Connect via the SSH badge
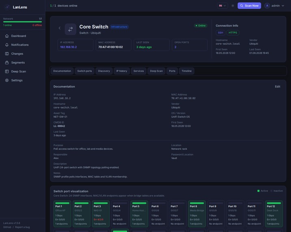291x232 pixels. [220, 32]
